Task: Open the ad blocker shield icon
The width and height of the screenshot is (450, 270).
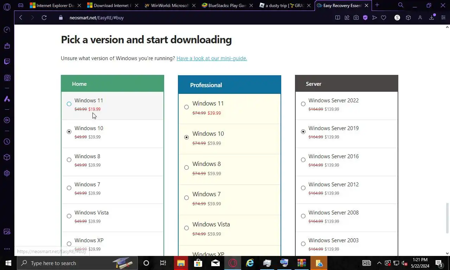Action: (x=365, y=18)
